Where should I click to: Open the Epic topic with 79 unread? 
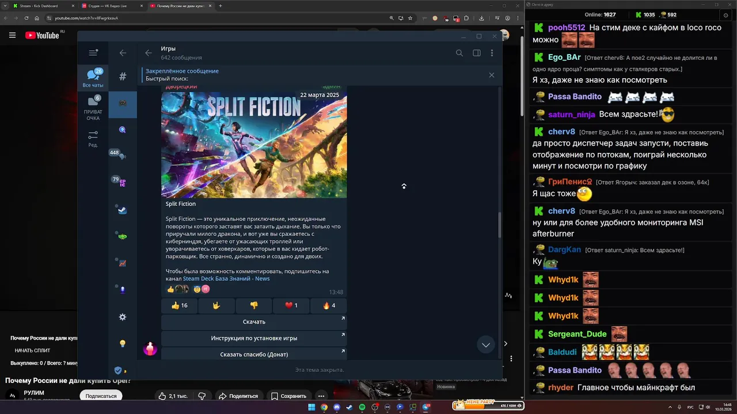[121, 182]
